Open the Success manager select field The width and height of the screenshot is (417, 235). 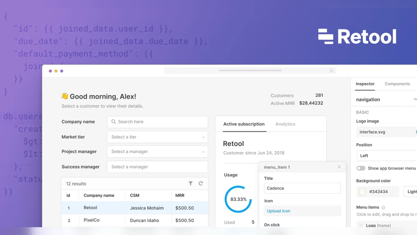[x=157, y=167]
